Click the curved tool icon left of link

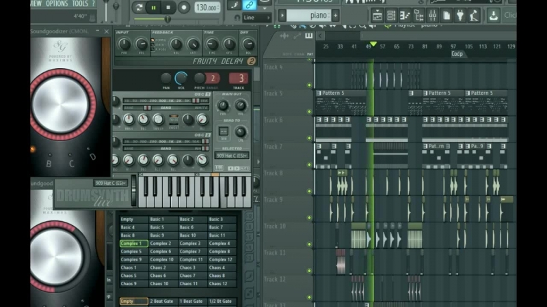point(233,5)
